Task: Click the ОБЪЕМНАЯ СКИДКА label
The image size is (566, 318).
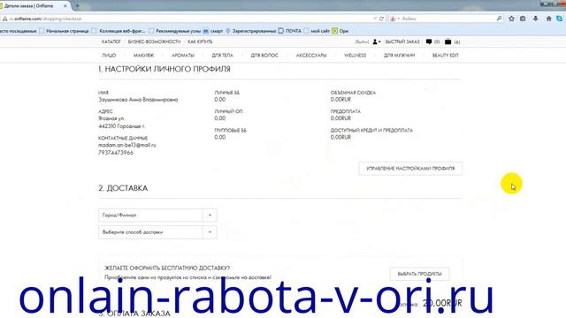Action: [353, 93]
